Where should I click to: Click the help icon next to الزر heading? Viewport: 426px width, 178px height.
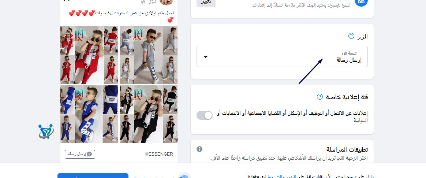(351, 36)
